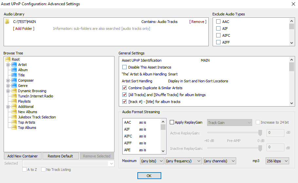Click the Artist folder icon in Browse Tree
This screenshot has height=183, width=298.
pos(14,65)
